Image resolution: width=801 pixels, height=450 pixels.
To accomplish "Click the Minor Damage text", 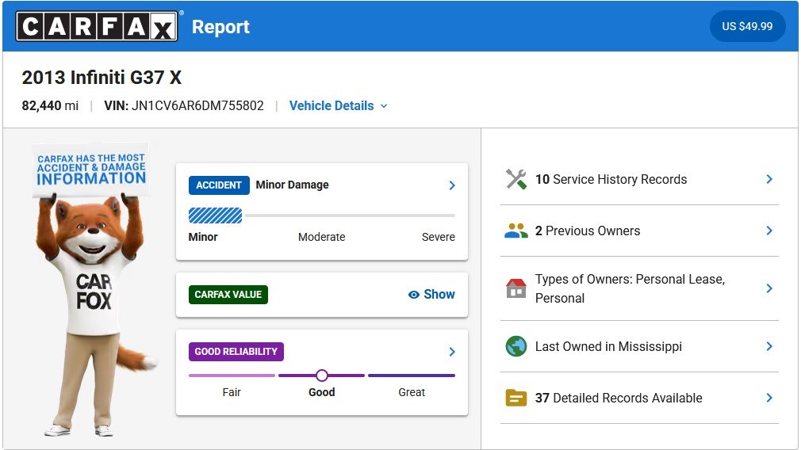I will pos(292,185).
